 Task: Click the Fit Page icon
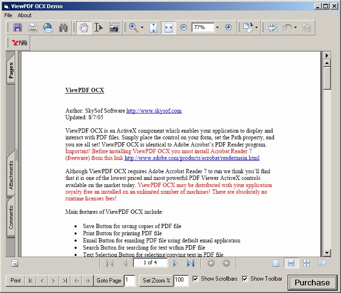click(x=153, y=28)
